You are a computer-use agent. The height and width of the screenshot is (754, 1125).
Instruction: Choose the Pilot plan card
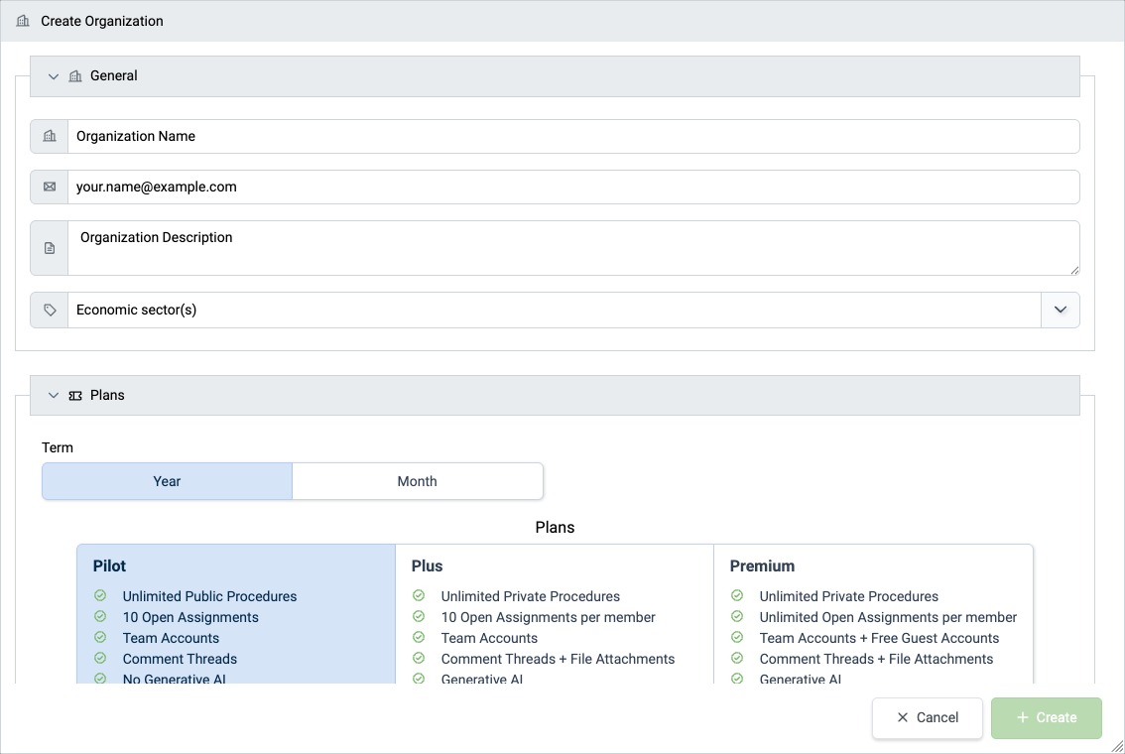coord(236,614)
